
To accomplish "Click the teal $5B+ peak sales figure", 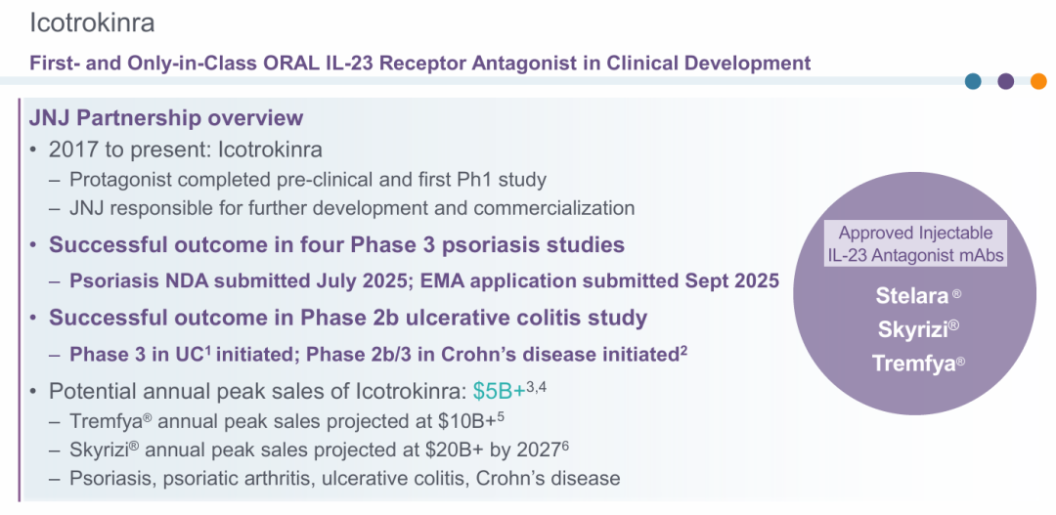I will coord(499,391).
